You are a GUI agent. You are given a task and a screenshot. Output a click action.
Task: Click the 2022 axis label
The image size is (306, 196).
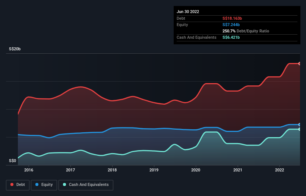pos(280,170)
